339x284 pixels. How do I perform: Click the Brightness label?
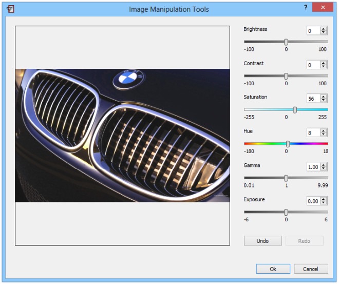(255, 29)
